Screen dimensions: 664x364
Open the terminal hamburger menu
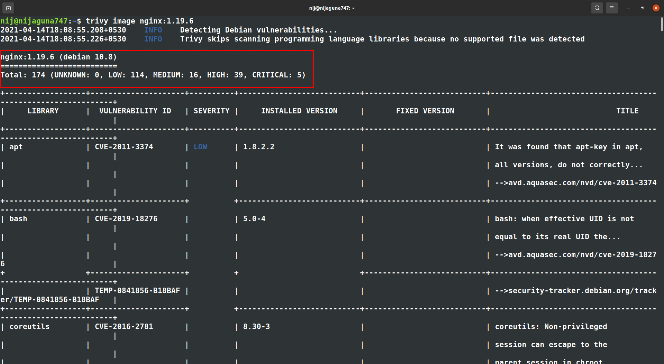click(x=612, y=8)
